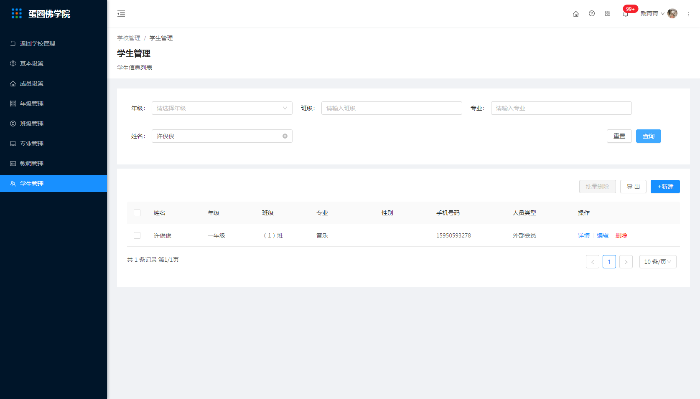Viewport: 700px width, 399px height.
Task: Open 基本设置 menu item
Action: point(53,63)
